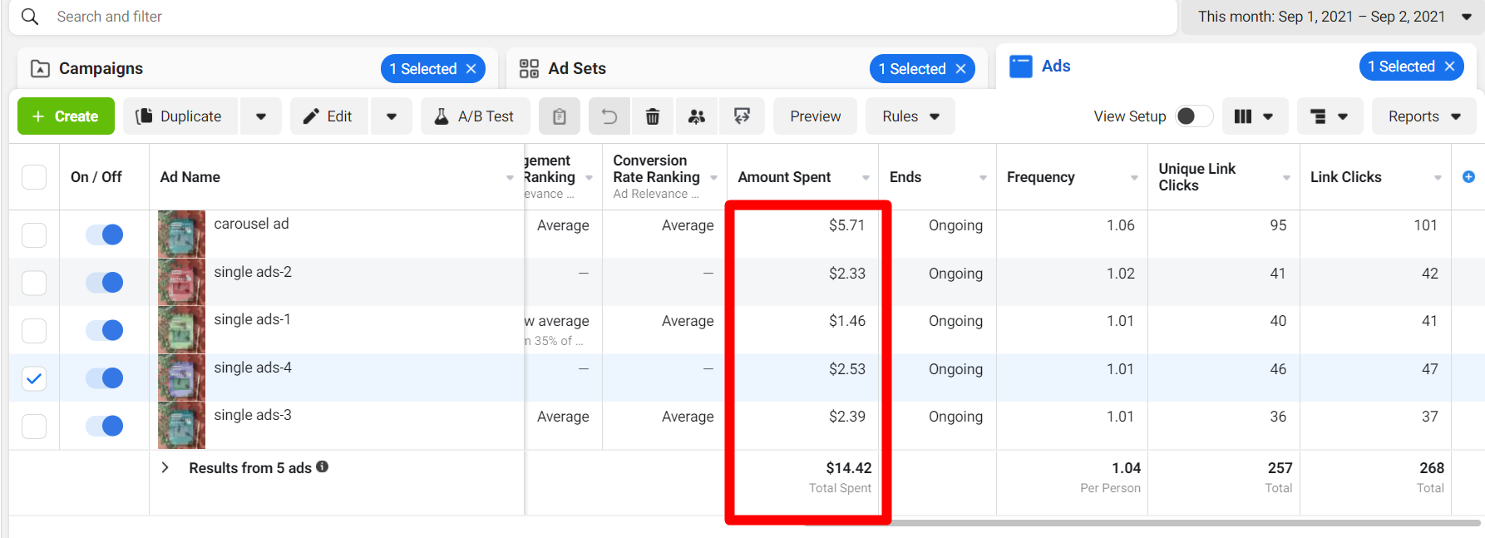Switch to the Ad Sets tab
This screenshot has height=538, width=1485.
[x=577, y=68]
